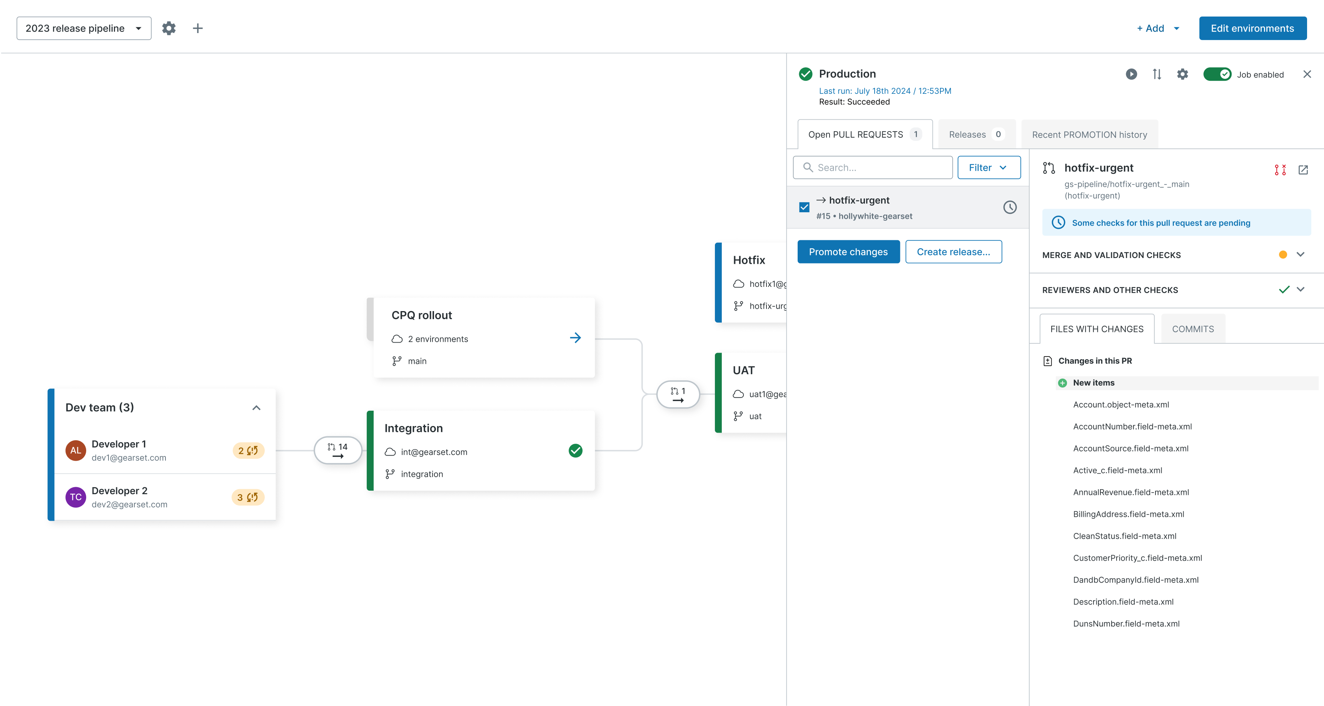
Task: Collapse the Dev team panel
Action: pos(257,408)
